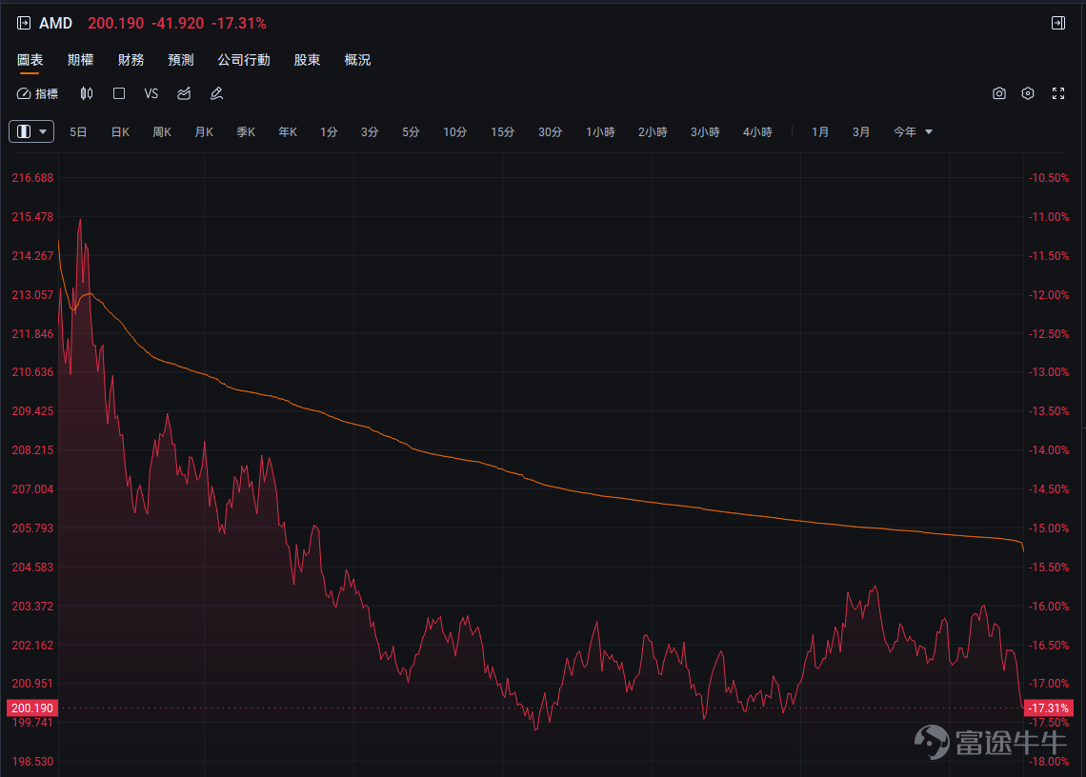Click the -17.31% change in the header
This screenshot has width=1086, height=777.
[x=239, y=23]
